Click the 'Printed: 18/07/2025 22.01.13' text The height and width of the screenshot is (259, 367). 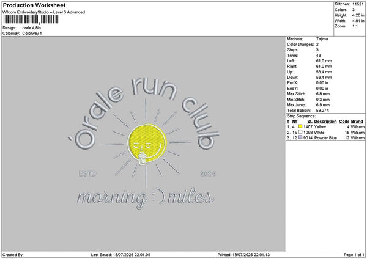(x=243, y=255)
